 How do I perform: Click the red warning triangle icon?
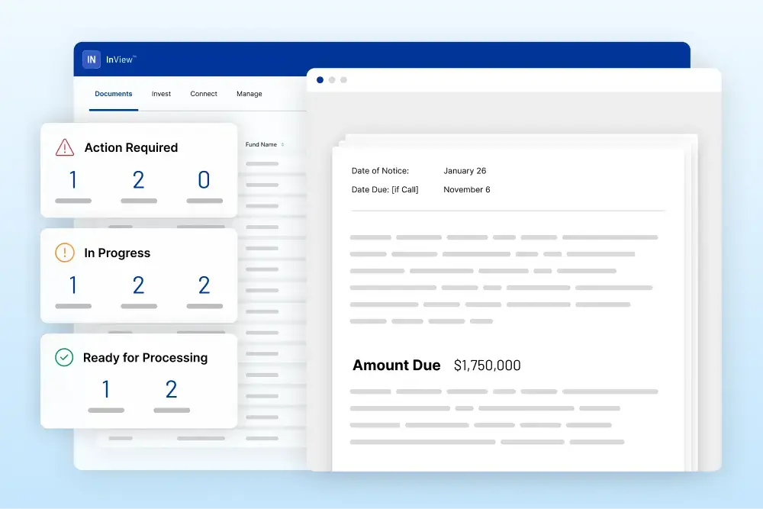coord(65,147)
